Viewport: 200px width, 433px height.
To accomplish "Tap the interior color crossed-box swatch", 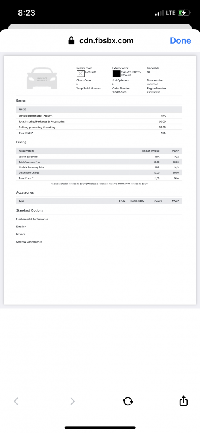I will 81,73.
